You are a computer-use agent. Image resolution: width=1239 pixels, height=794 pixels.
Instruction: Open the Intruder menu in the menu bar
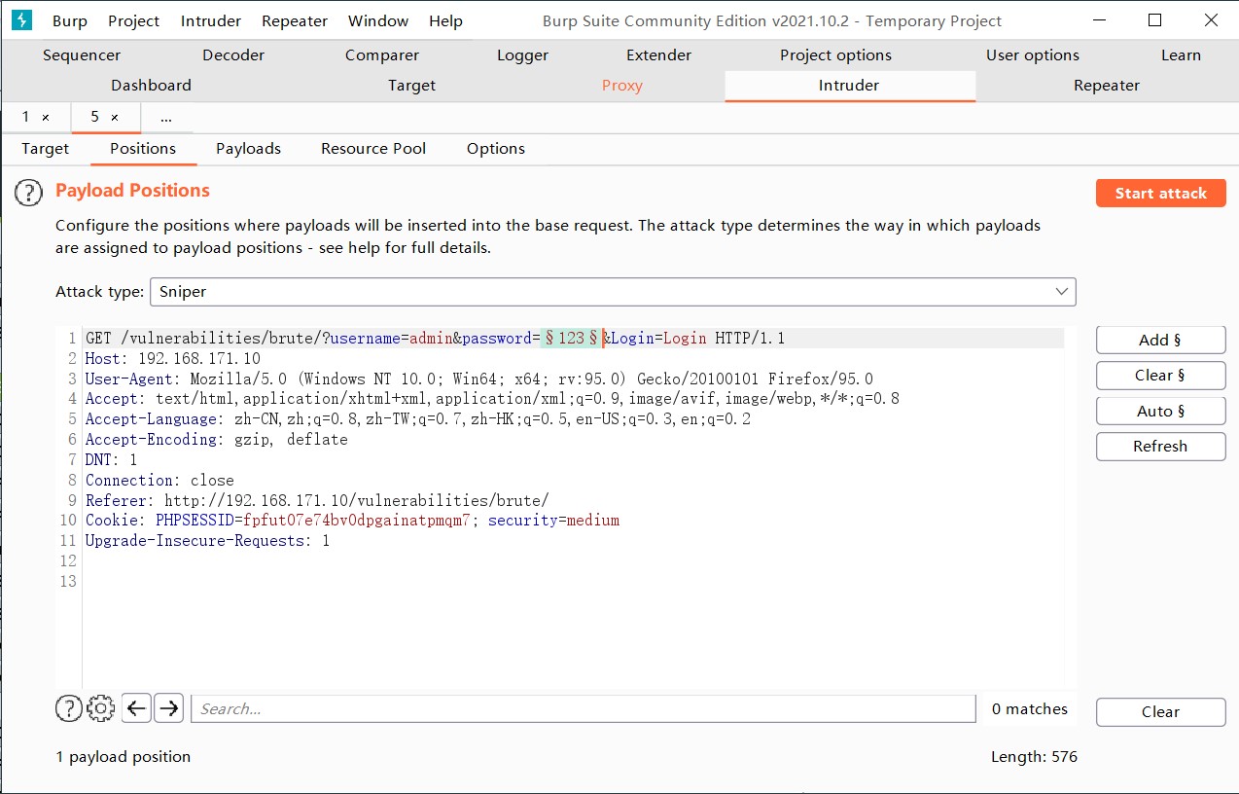[x=211, y=20]
